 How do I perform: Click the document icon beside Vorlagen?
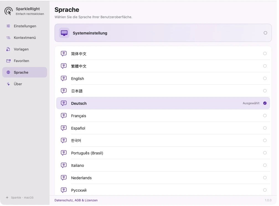(x=8, y=49)
